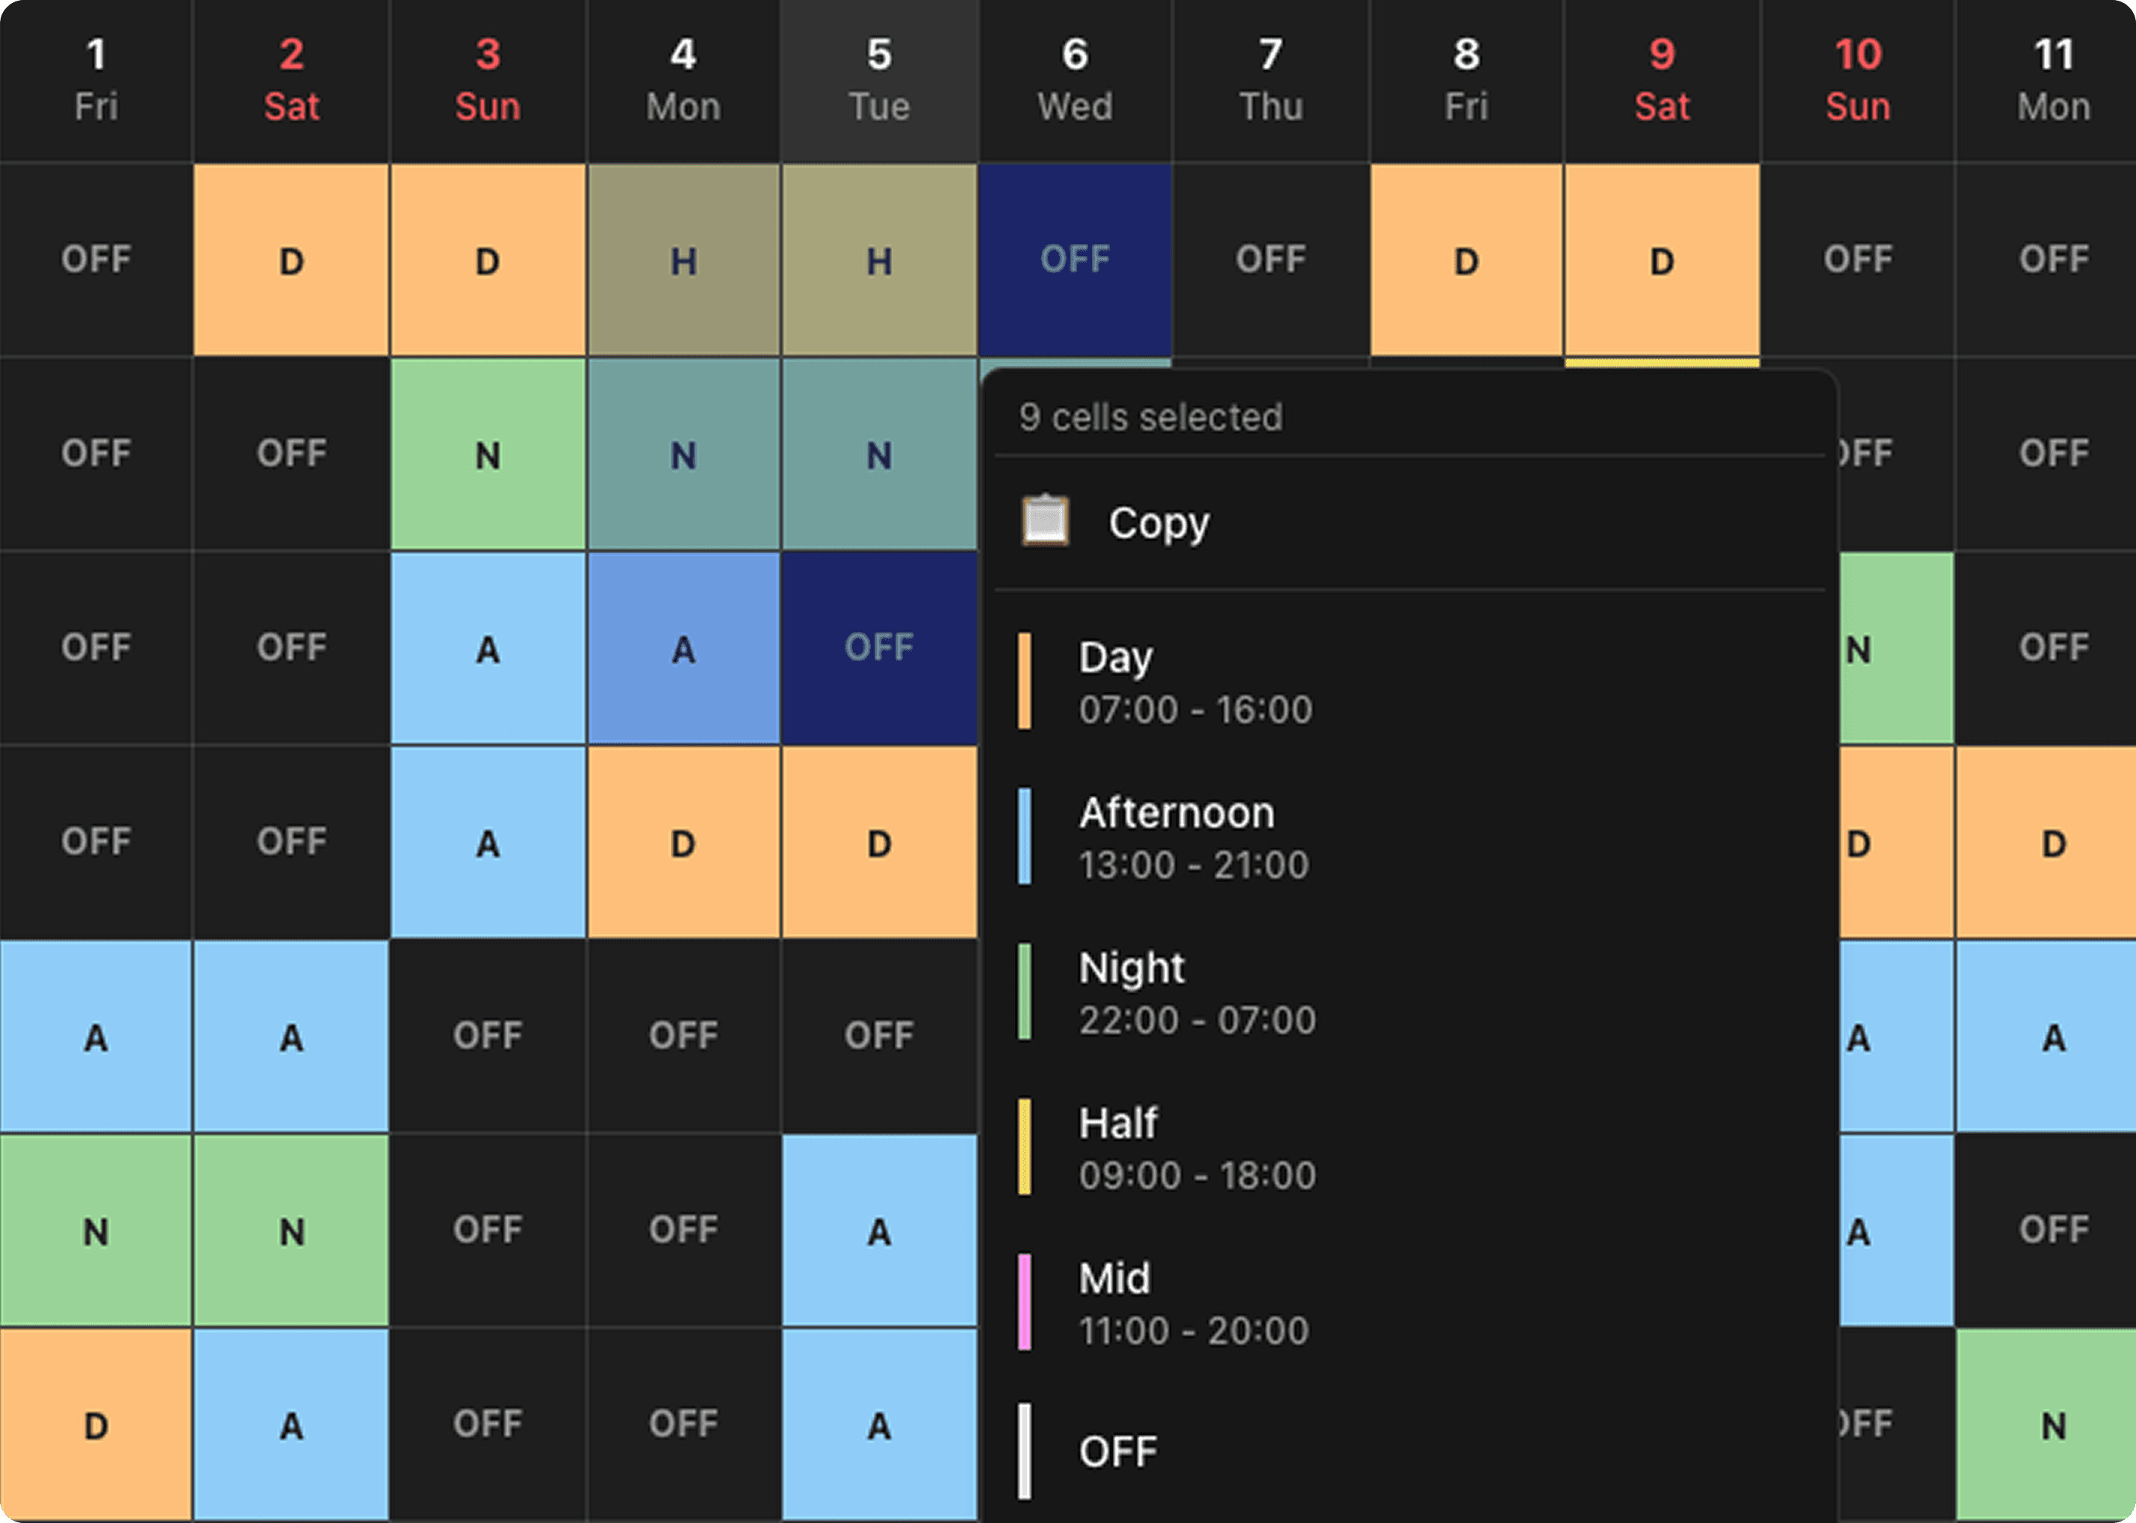
Task: Mark selected cells as OFF in menu
Action: [x=1117, y=1452]
